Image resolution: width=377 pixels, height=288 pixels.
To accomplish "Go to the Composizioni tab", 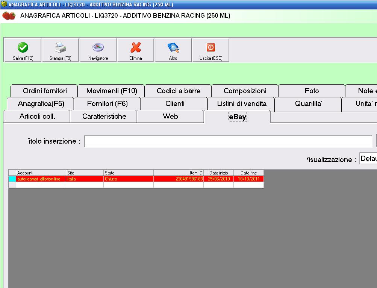I will pos(245,91).
